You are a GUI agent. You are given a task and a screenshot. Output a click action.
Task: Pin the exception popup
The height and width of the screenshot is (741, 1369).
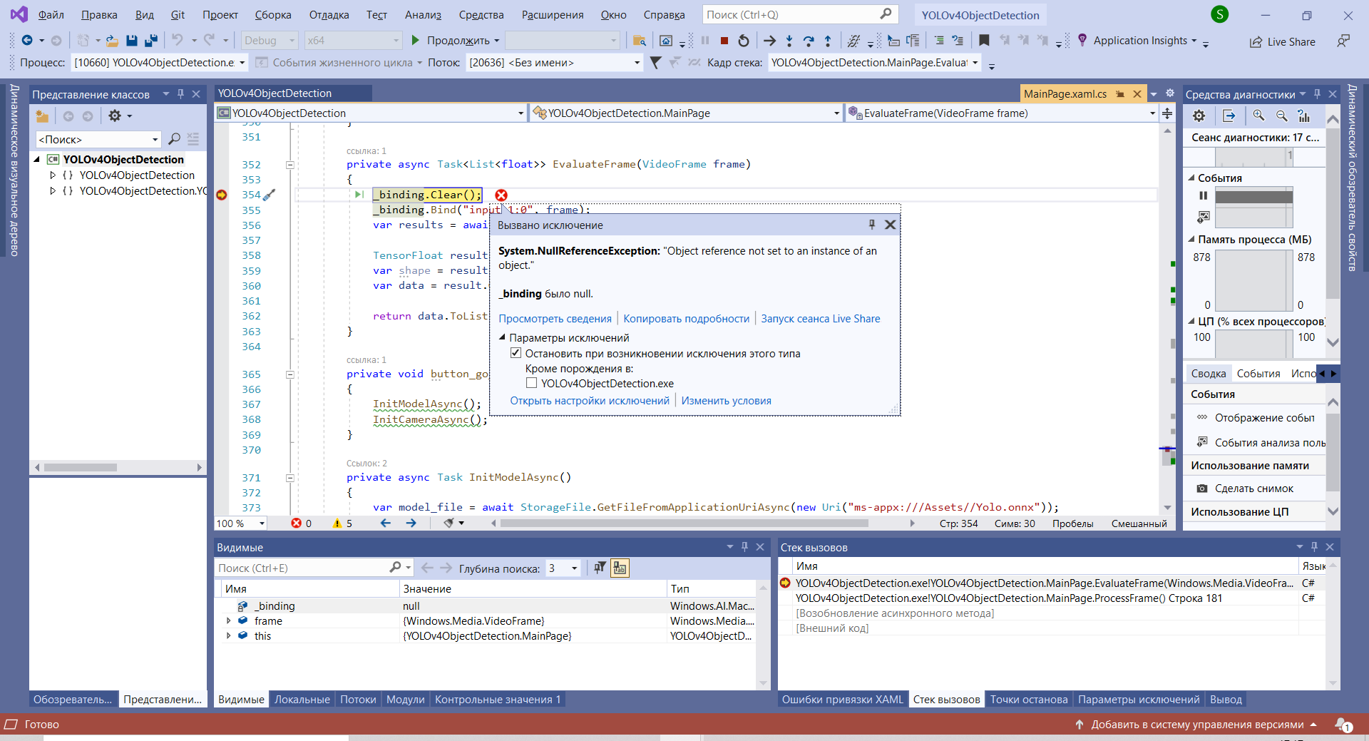pos(872,225)
